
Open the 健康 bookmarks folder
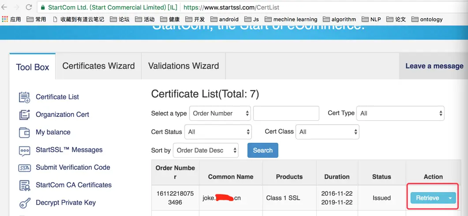point(170,19)
